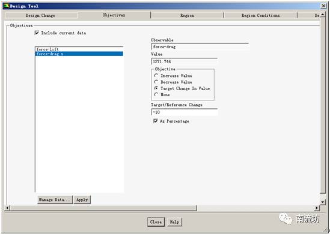Switch to the Design Change tab
Viewport: 330px width, 234px height.
pos(41,16)
